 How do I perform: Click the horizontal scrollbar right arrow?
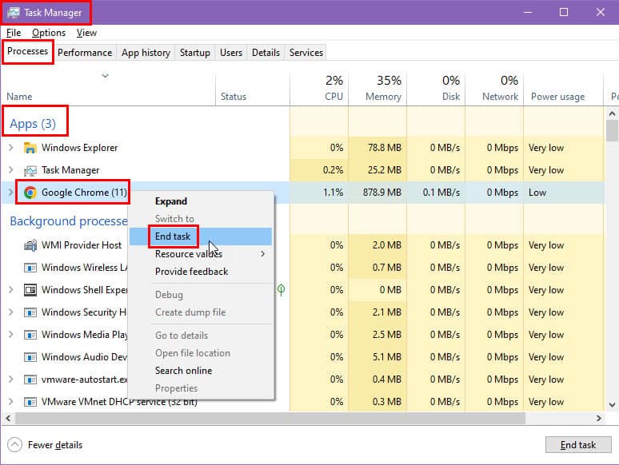[598, 418]
